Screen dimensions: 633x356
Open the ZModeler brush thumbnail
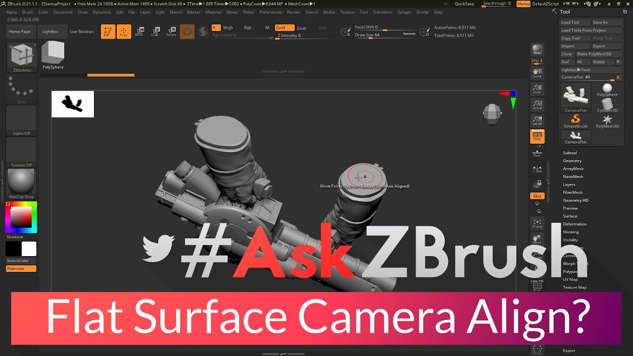pos(22,57)
